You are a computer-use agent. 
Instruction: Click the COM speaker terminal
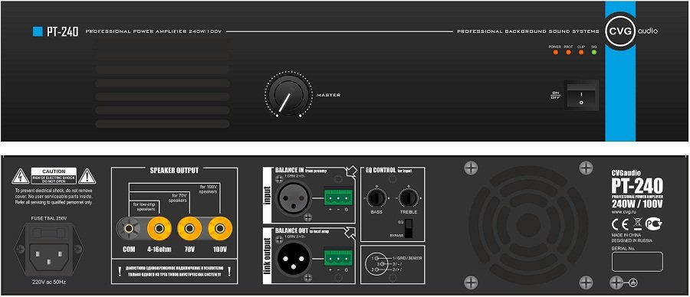(x=129, y=228)
